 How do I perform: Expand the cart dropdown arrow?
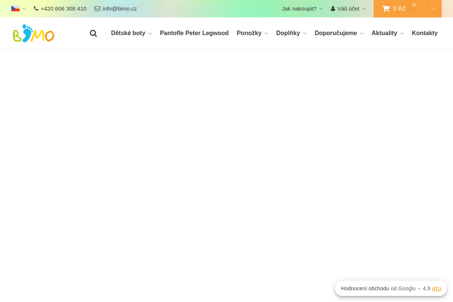(x=433, y=8)
